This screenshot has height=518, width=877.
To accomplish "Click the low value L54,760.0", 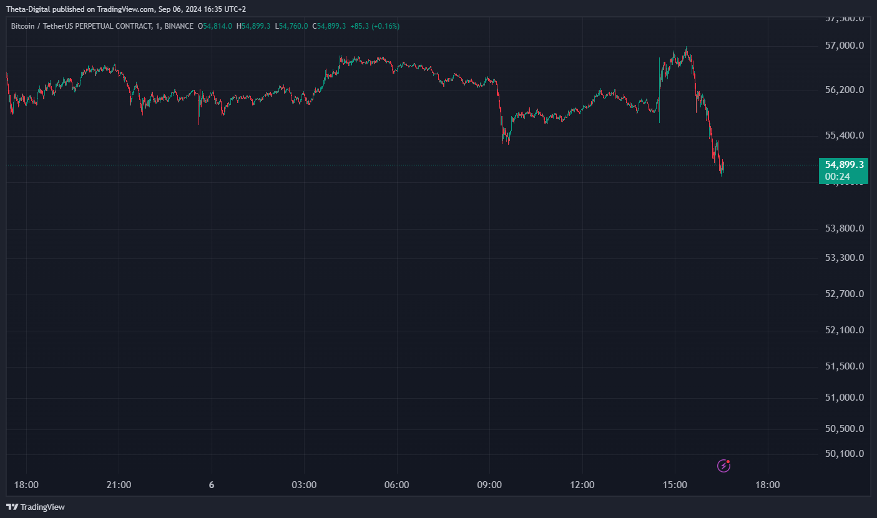I will pyautogui.click(x=292, y=26).
